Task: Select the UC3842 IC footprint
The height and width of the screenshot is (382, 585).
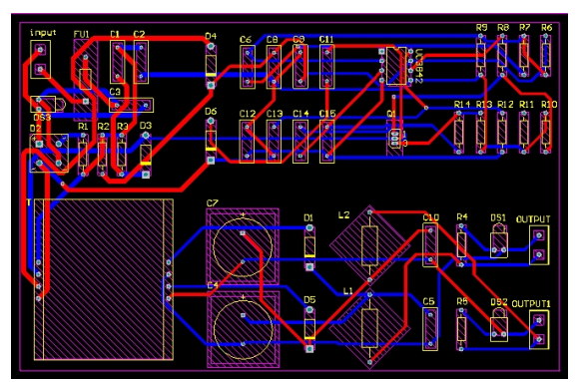Action: (x=396, y=66)
